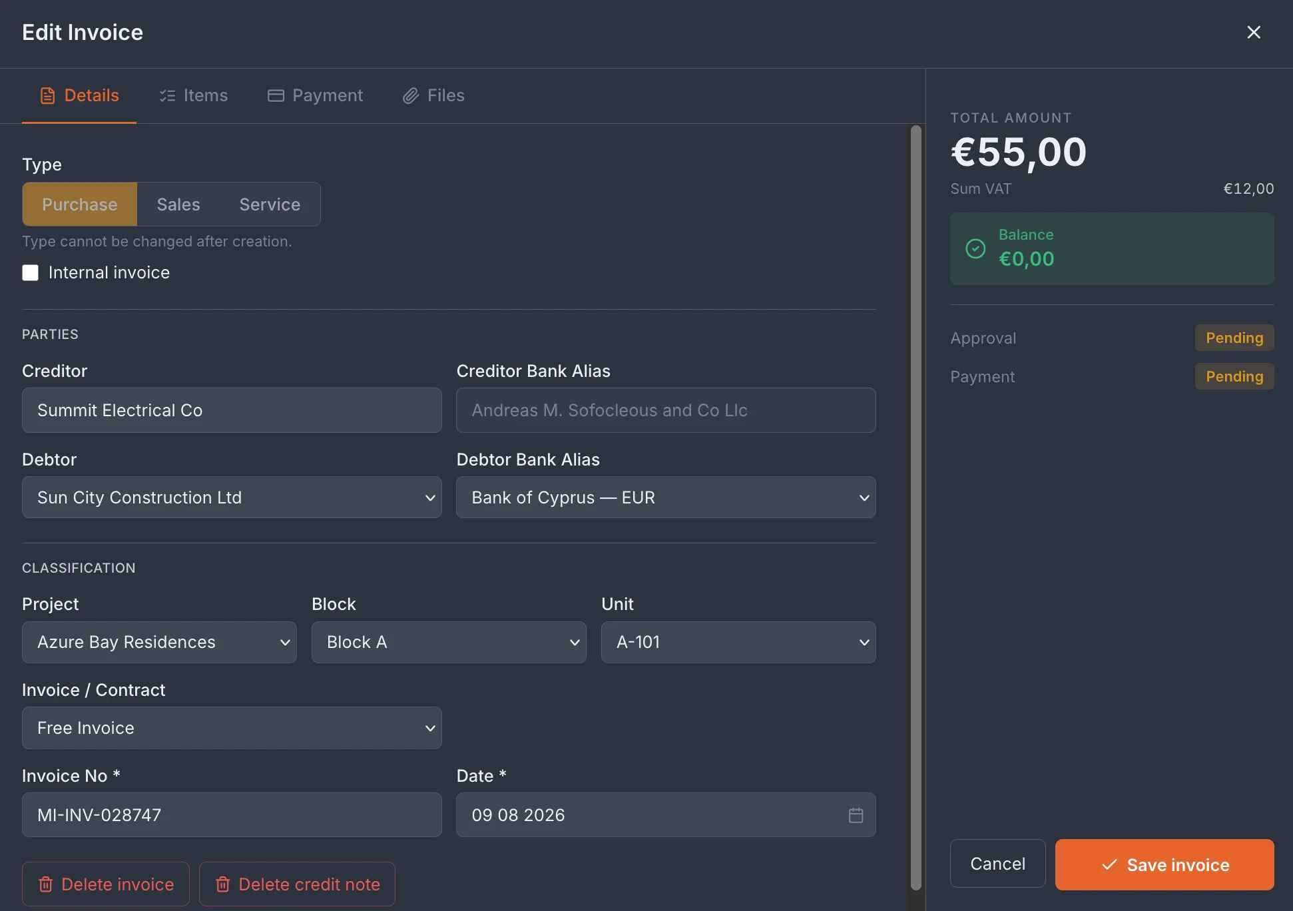Switch to the Items tab

click(194, 95)
